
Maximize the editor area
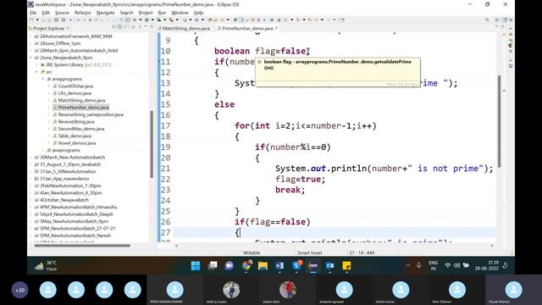[x=502, y=27]
